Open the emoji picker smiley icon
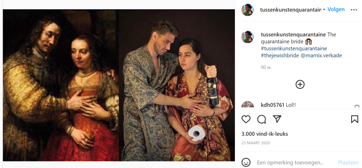362x168 pixels. pos(246,162)
